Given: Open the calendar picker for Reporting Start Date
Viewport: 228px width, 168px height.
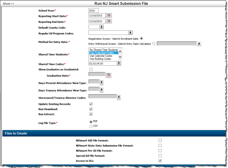Looking at the screenshot, I should [109, 15].
